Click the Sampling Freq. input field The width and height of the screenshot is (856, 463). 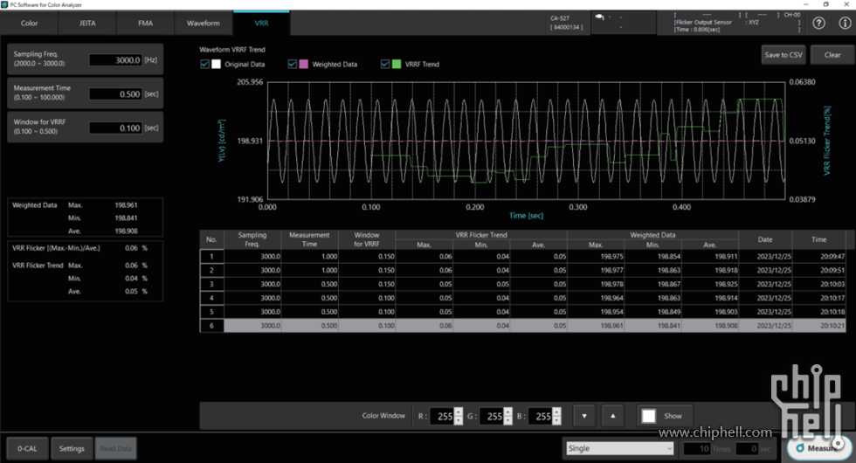115,60
